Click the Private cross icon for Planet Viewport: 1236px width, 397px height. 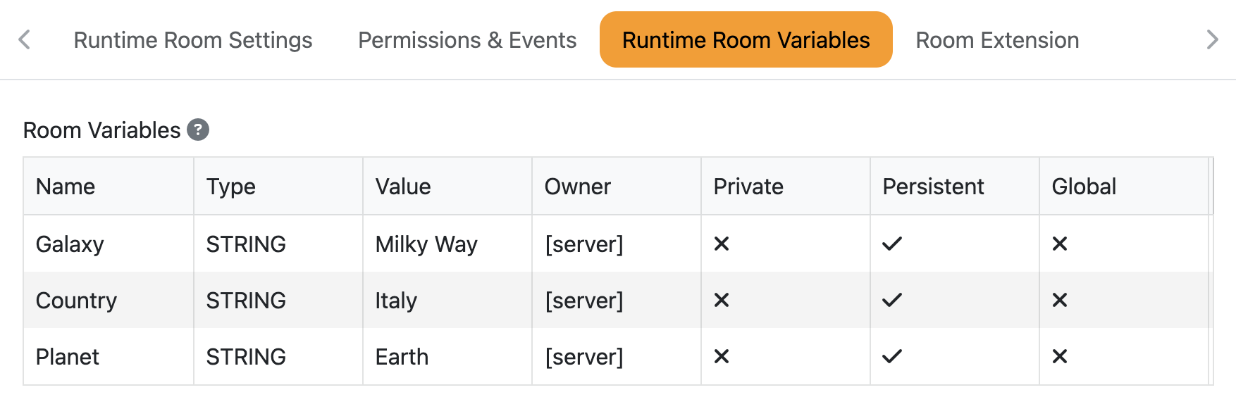click(x=722, y=356)
